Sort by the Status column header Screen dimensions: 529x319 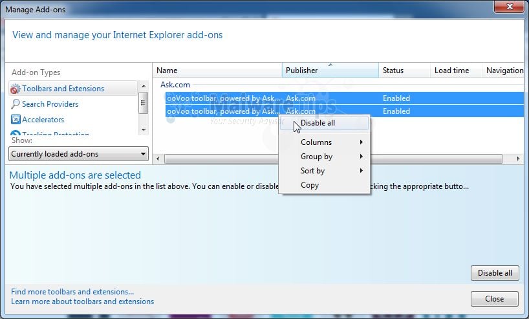pos(404,71)
